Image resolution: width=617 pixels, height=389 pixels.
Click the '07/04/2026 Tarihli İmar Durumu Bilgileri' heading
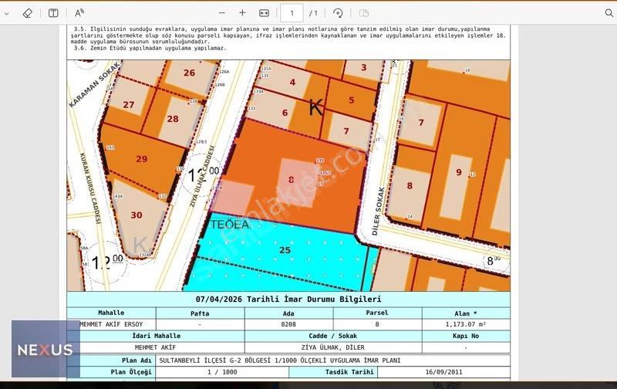pos(288,299)
